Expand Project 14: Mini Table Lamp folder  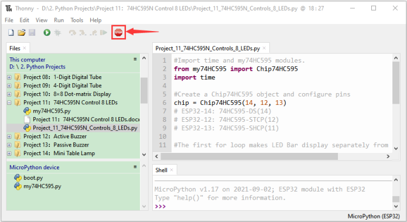pyautogui.click(x=9, y=153)
